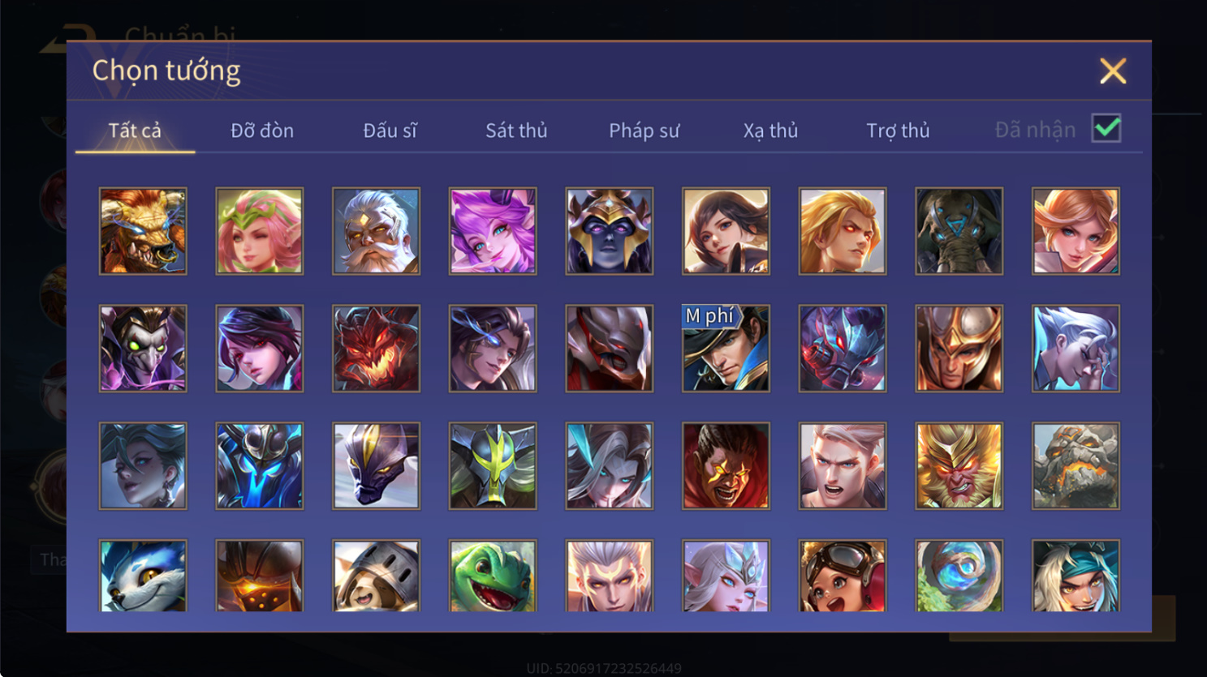Pick the stone golem hero portrait
Screen dimensions: 1207x677
[1076, 466]
